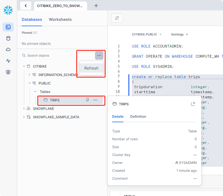The height and width of the screenshot is (196, 223).
Task: Select Refresh from the popup menu
Action: [91, 68]
